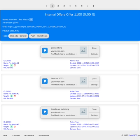Click the text 'ID: 20003'
This screenshot has width=140, height=140.
pos(7,122)
